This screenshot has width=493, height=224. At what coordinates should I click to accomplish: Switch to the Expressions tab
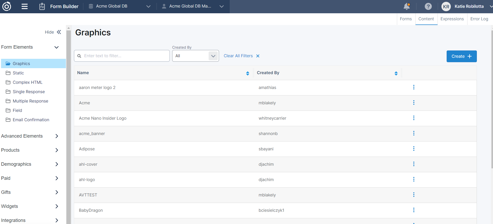coord(452,19)
